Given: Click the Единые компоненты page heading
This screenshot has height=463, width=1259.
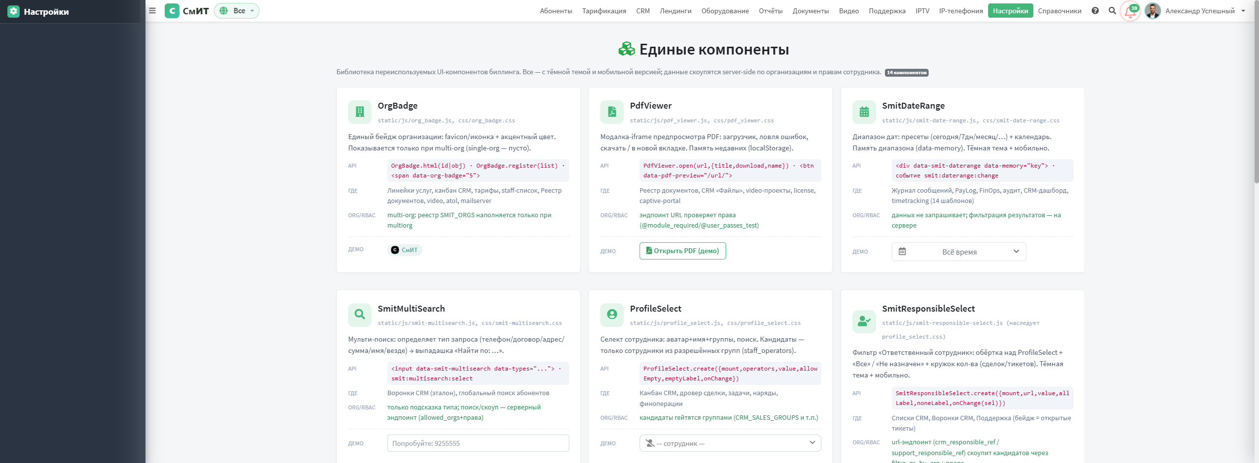Looking at the screenshot, I should [714, 49].
